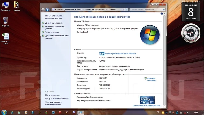Open the Windows Start orb
204x115 pixels.
click(4, 112)
